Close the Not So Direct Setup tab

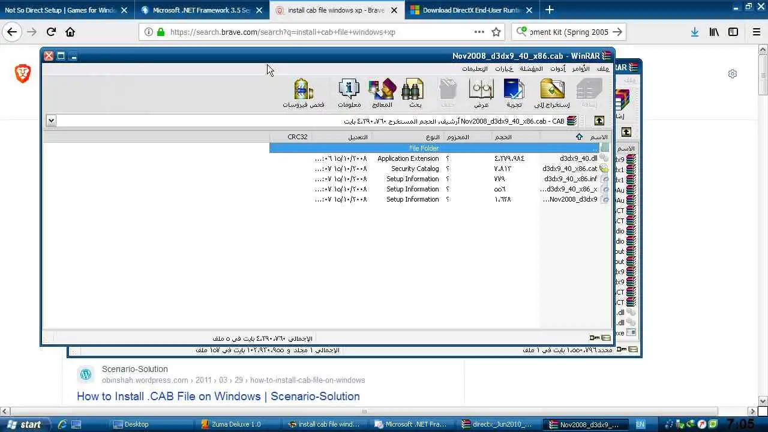124,10
